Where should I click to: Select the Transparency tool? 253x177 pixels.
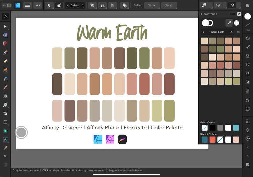[5, 105]
